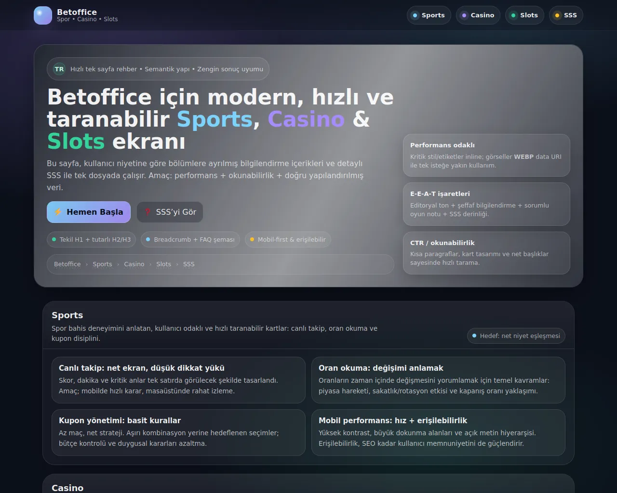
Task: Click the E-E-A-T işaretleri card
Action: point(486,204)
